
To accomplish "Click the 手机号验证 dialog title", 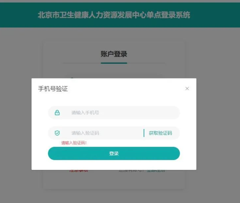I will [53, 89].
